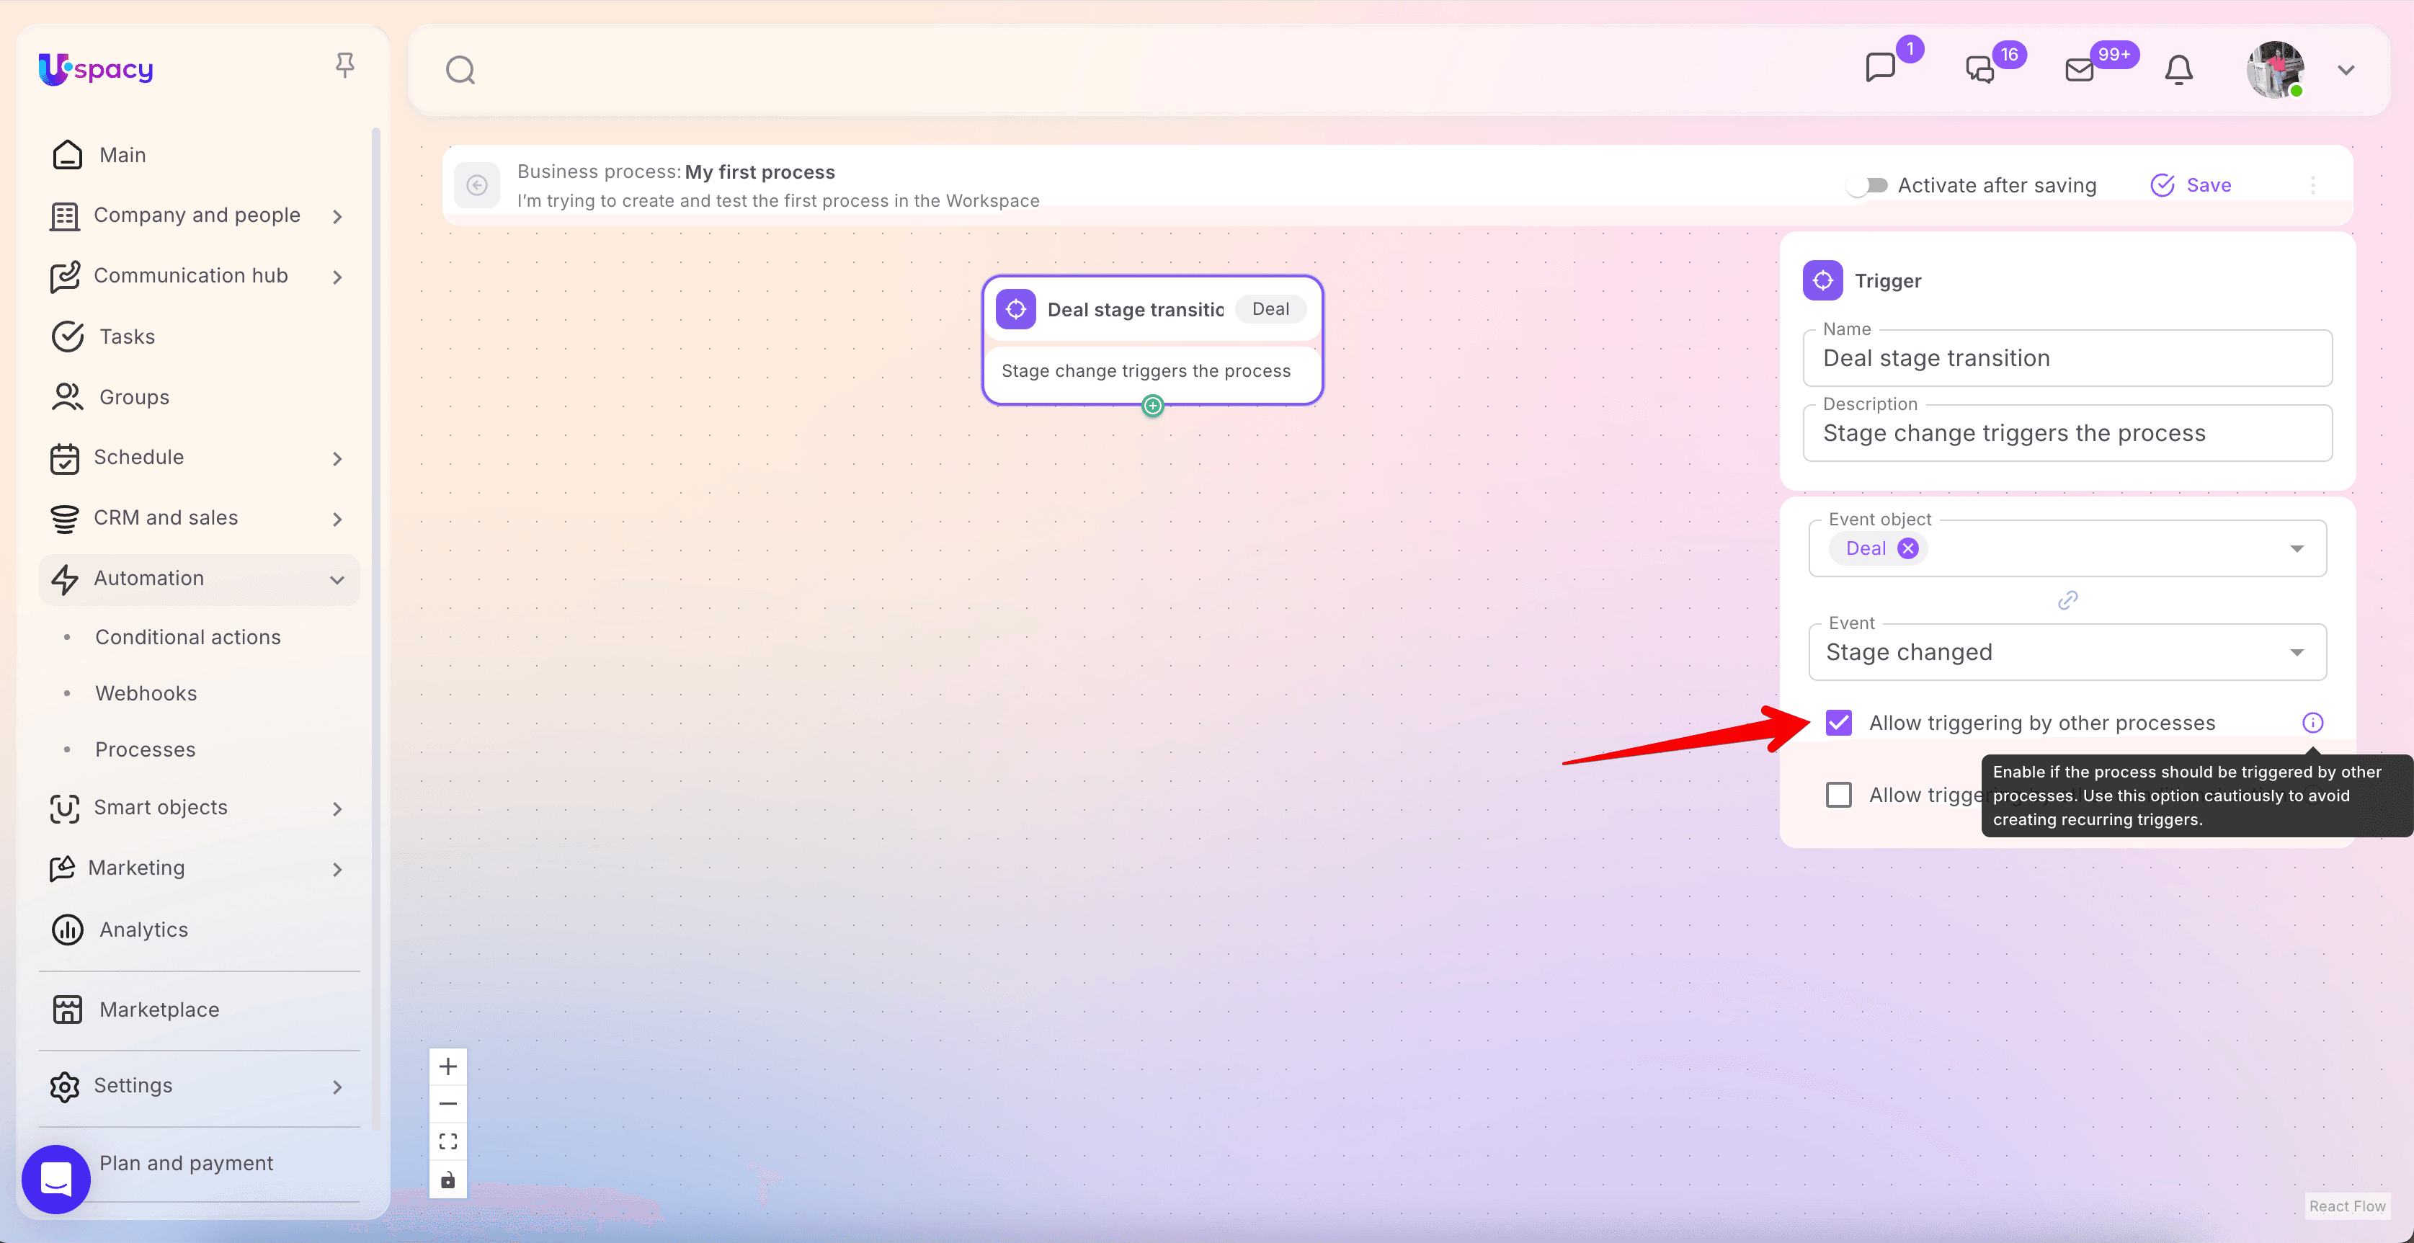Viewport: 2414px width, 1243px height.
Task: Click the back arrow beside Business process
Action: coord(477,186)
